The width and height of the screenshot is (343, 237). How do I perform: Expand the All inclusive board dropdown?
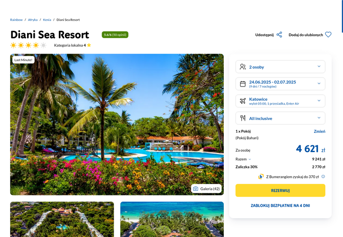(x=280, y=118)
